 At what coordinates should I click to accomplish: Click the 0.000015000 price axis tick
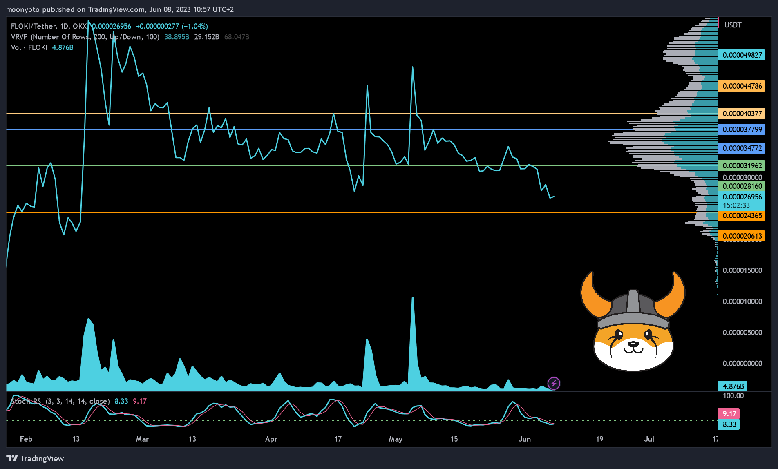[742, 270]
